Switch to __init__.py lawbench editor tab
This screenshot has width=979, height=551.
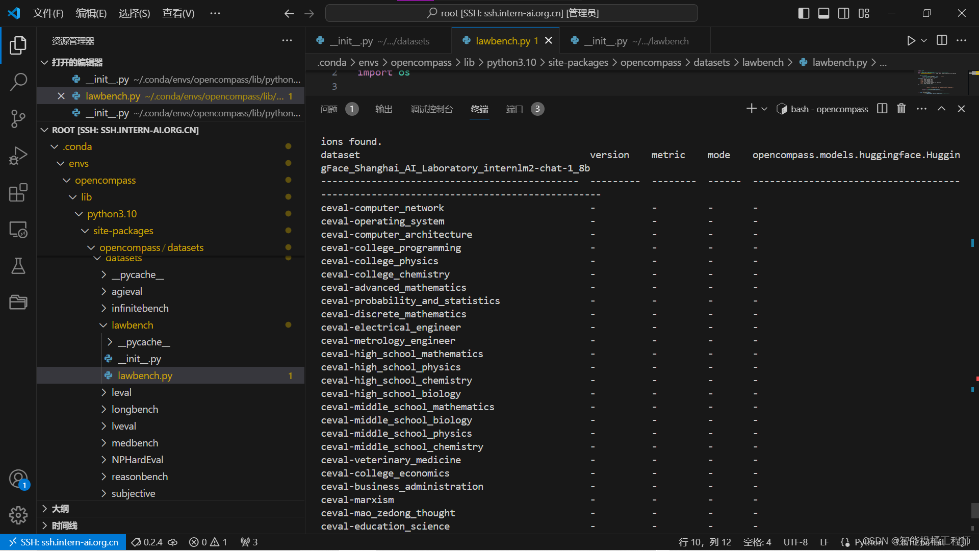(635, 41)
